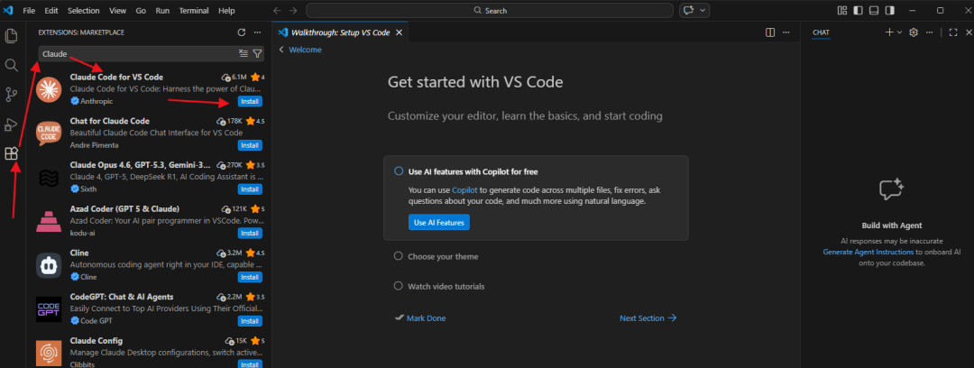Click the Extensions icon in activity bar
Viewport: 974px width, 368px height.
(12, 154)
